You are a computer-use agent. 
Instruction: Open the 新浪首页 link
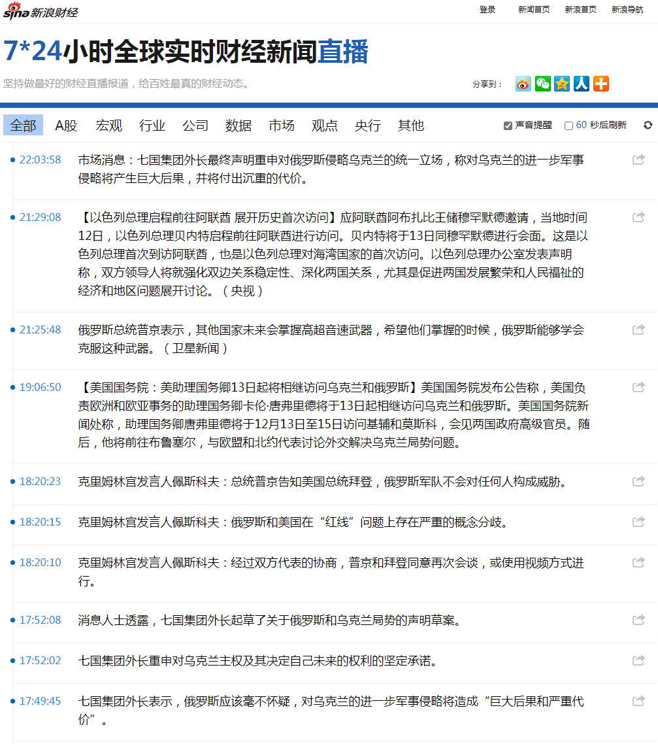(x=581, y=10)
